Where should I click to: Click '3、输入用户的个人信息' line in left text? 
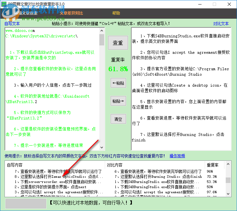pos(53,85)
